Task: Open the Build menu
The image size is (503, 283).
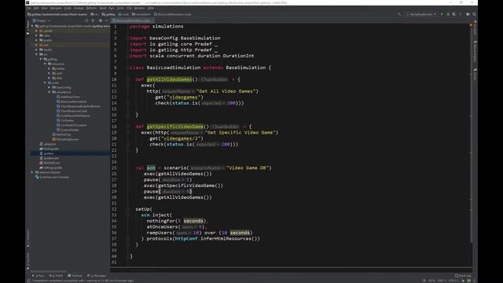Action: [x=103, y=8]
